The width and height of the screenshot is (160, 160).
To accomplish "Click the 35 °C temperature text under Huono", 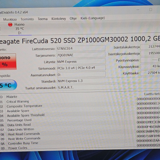I will point(20,29).
